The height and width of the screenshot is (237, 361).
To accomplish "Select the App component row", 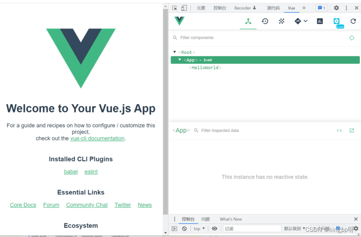I will pos(265,60).
